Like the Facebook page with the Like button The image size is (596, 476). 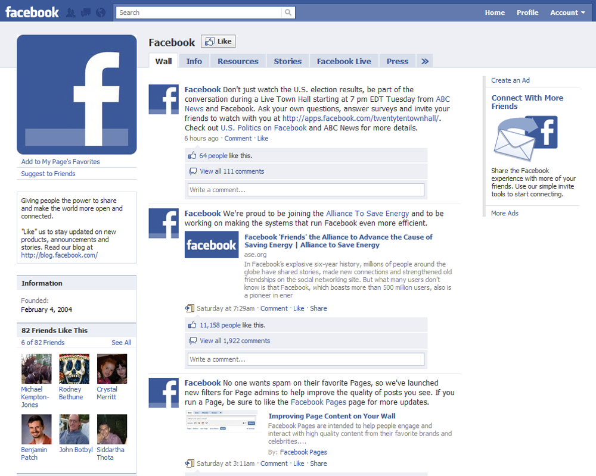tap(218, 42)
